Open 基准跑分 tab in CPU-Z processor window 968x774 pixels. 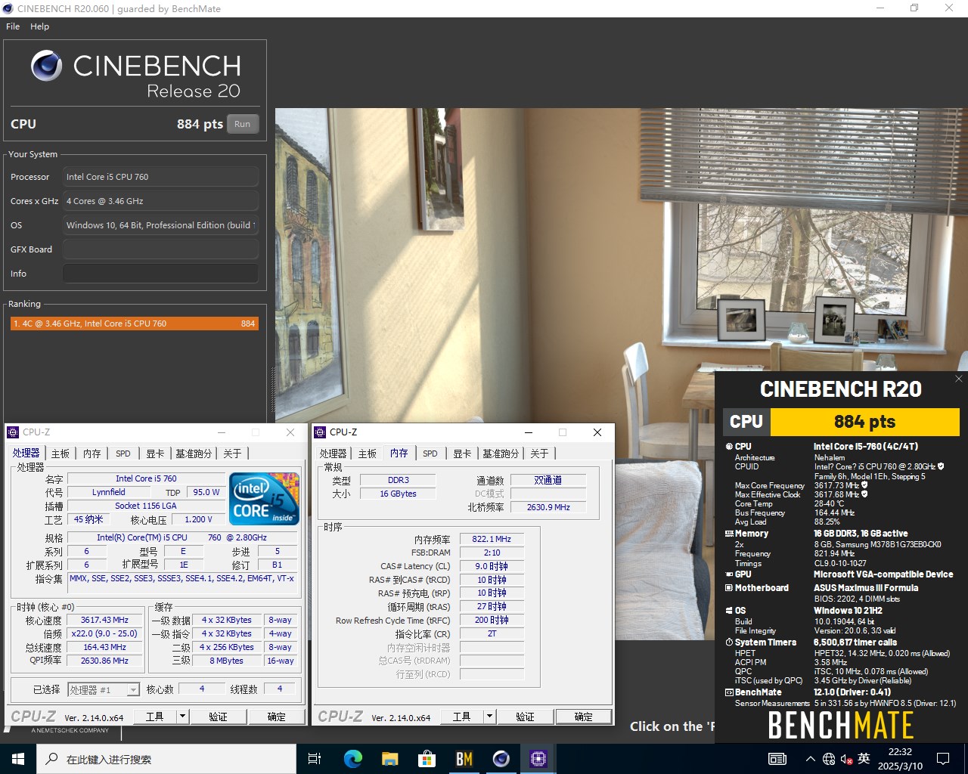(194, 454)
